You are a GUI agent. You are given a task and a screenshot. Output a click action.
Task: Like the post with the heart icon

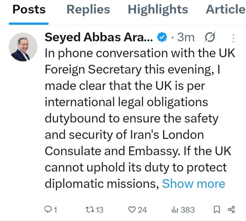132,210
